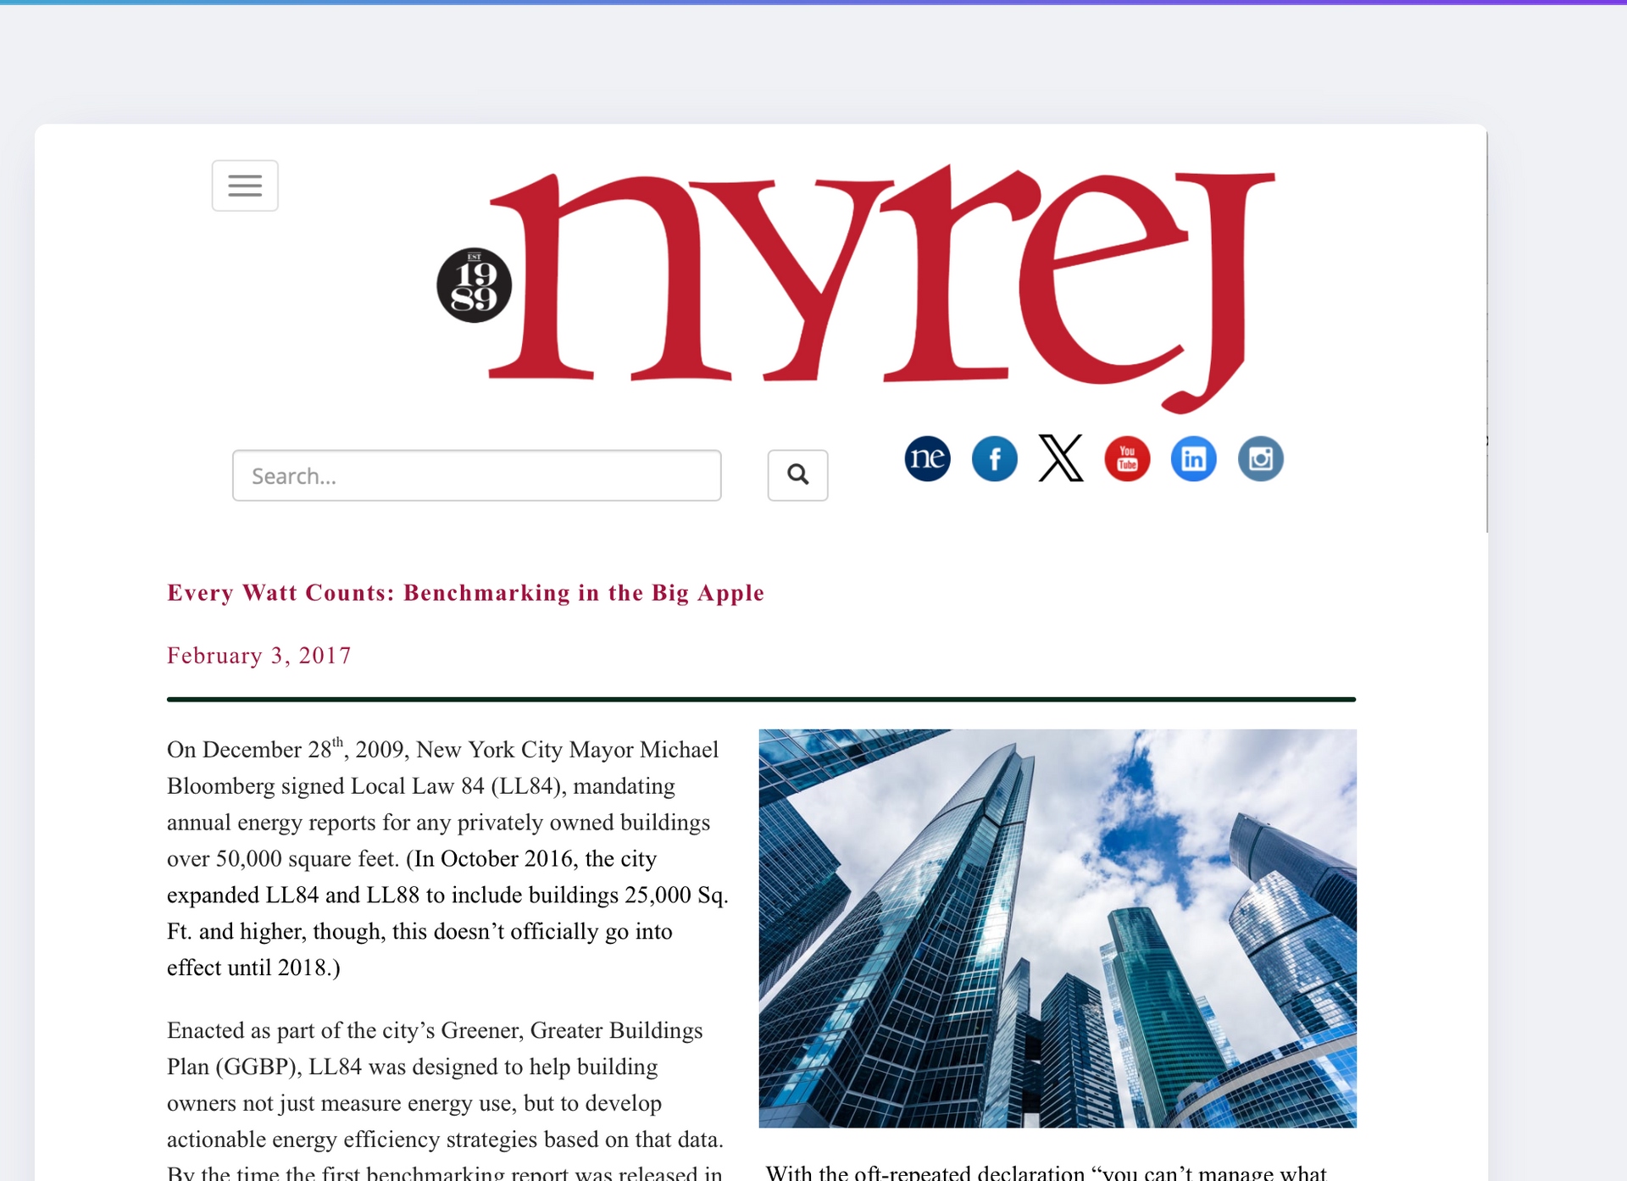Click the X (Twitter) social icon
Screen dimensions: 1627x1181
(1060, 458)
